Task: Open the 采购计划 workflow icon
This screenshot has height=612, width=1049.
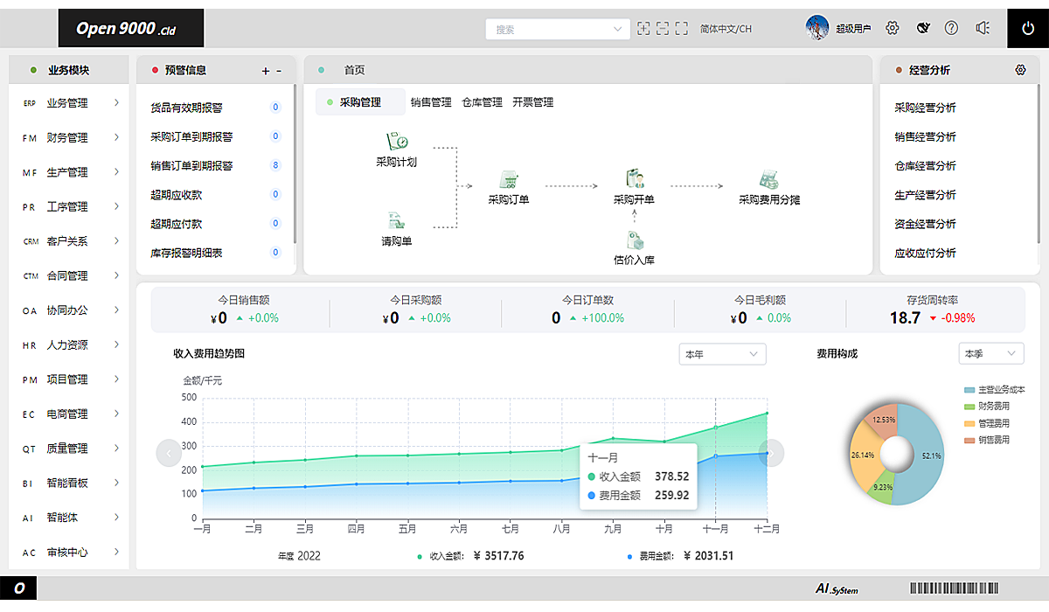Action: coord(397,141)
